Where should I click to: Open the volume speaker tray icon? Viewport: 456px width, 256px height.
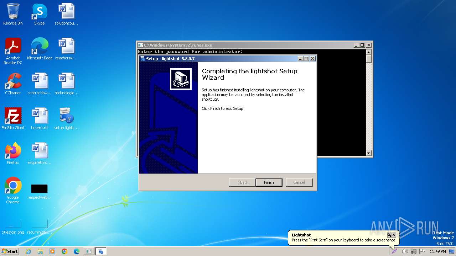pos(405,251)
